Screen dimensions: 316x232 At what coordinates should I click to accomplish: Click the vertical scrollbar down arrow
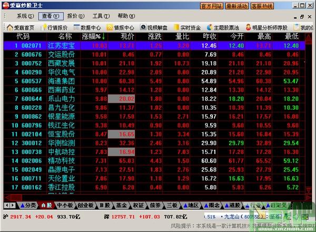click(309, 190)
